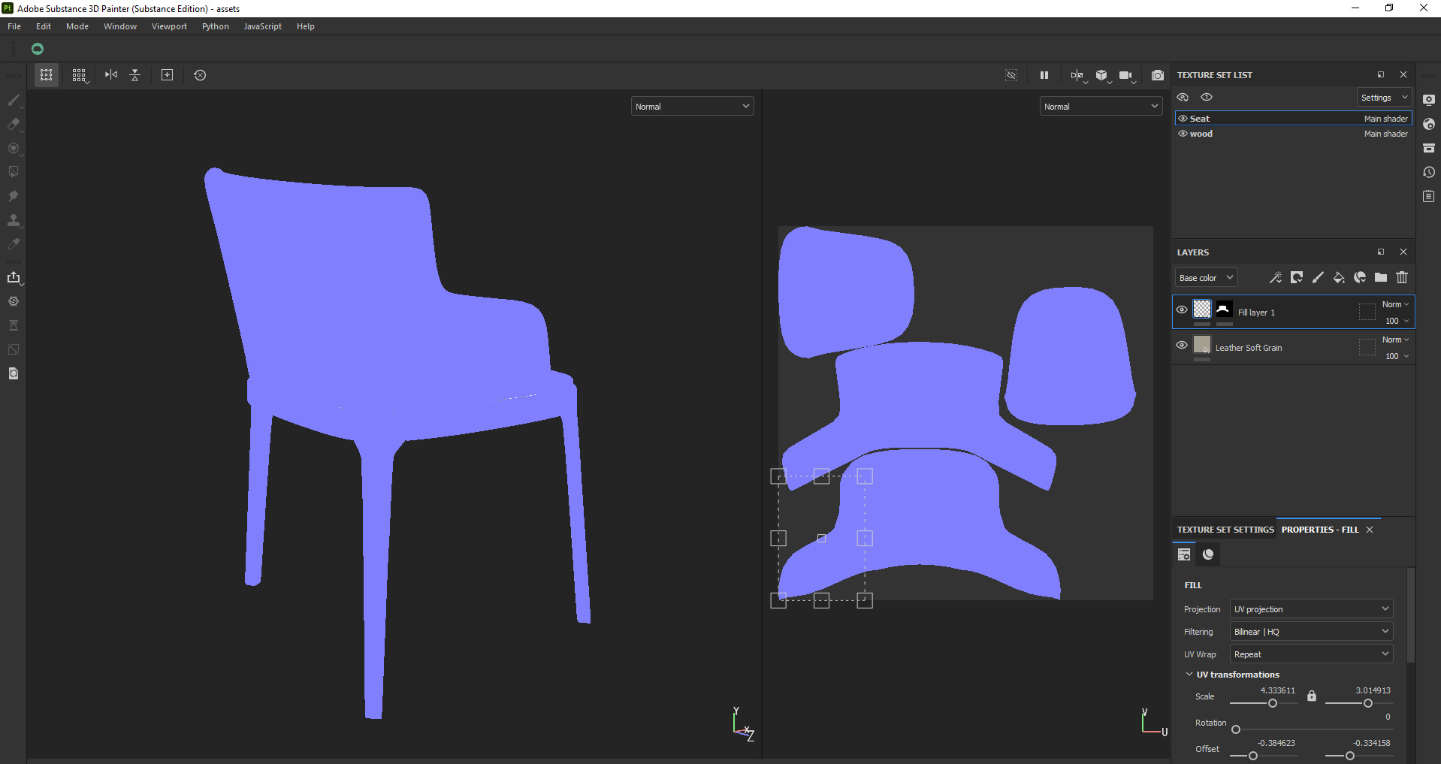Select the Eraser tool in left toolbar
The image size is (1441, 764).
tap(14, 124)
